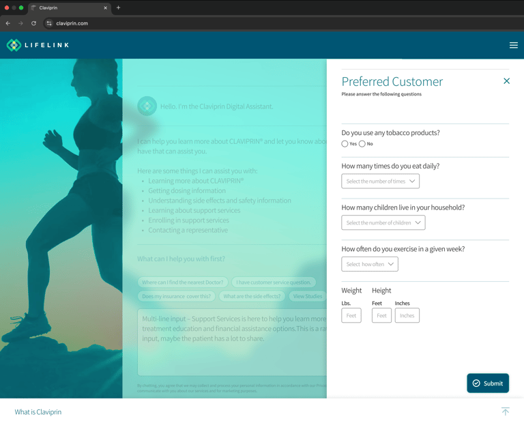Click 'How often do you exercise' question text
This screenshot has width=524, height=423.
coord(403,249)
